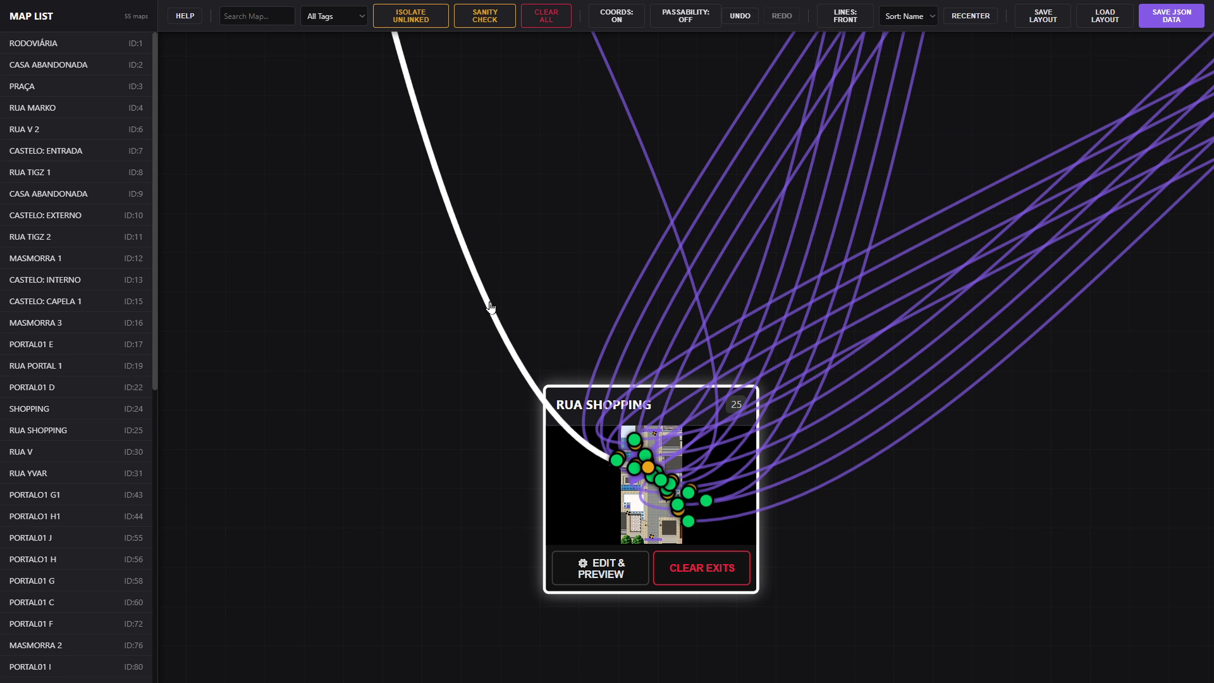The image size is (1214, 683).
Task: Select CASTELO: ENTRADA map entry
Action: click(76, 151)
